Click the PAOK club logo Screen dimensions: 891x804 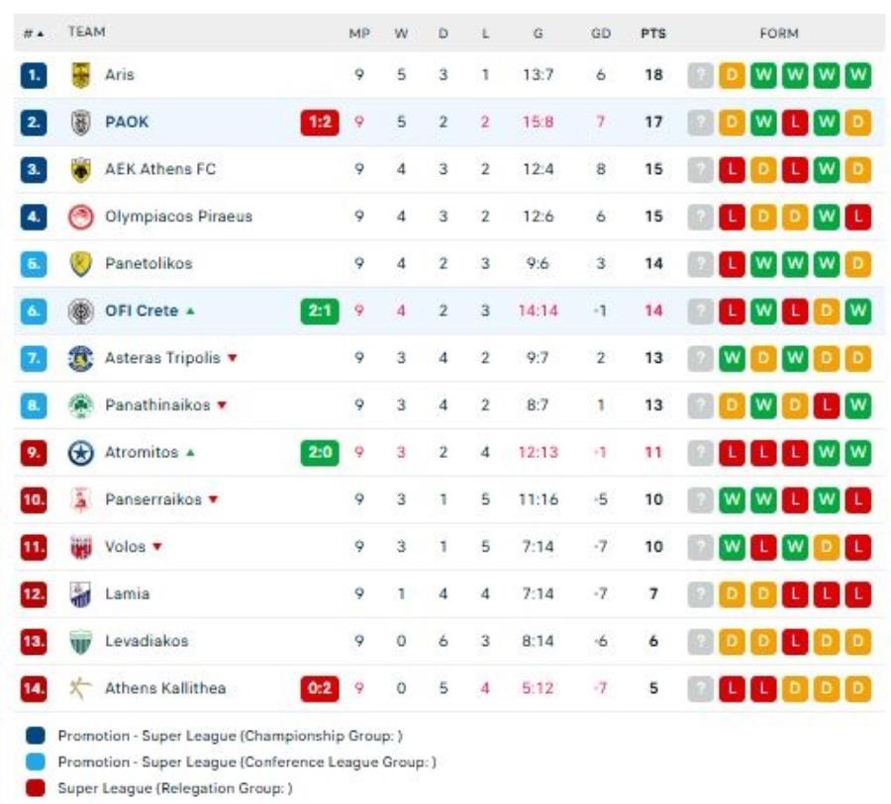81,122
